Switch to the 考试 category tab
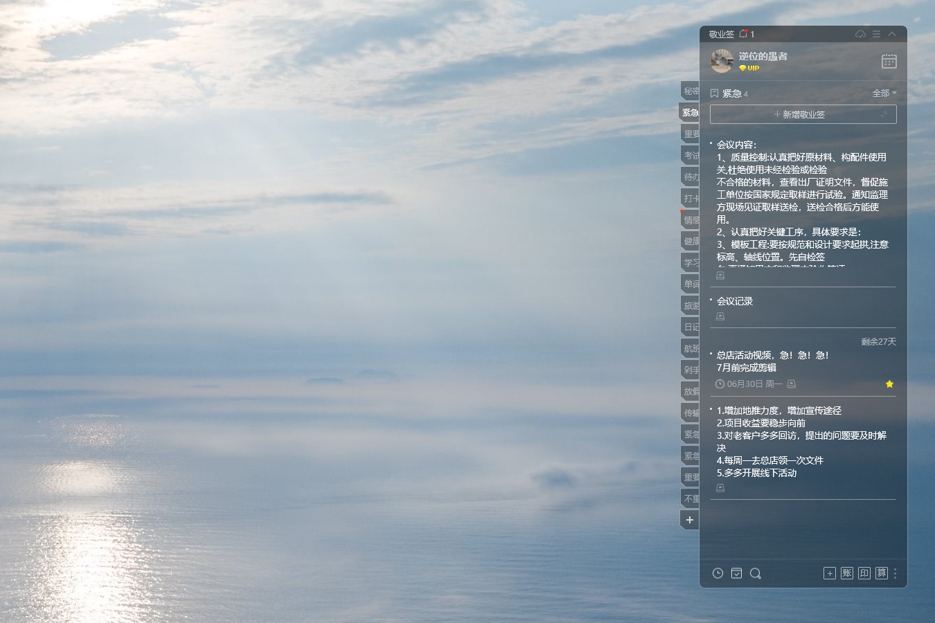935x623 pixels. click(x=690, y=156)
